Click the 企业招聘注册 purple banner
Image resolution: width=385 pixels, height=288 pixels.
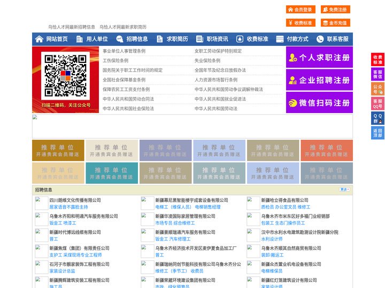tap(319, 80)
